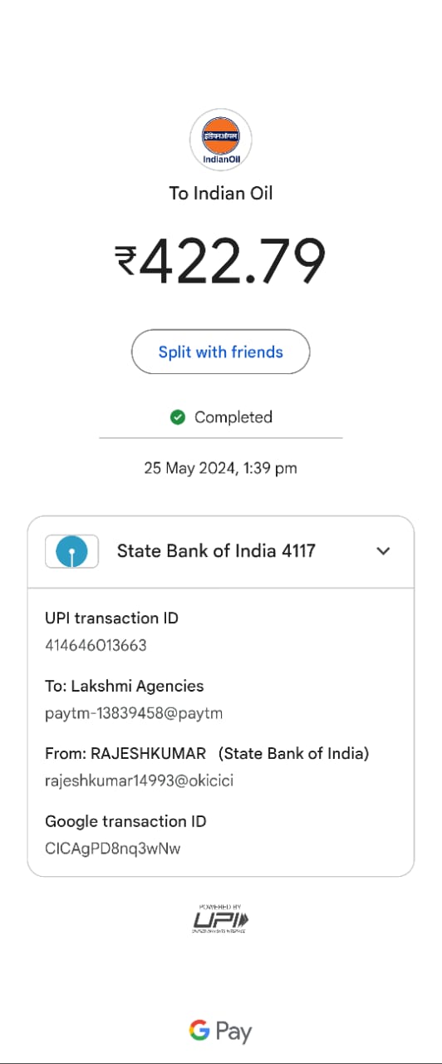Screen dimensions: 442x1064
Task: Collapse the State Bank of India 4117 row
Action: (221, 551)
